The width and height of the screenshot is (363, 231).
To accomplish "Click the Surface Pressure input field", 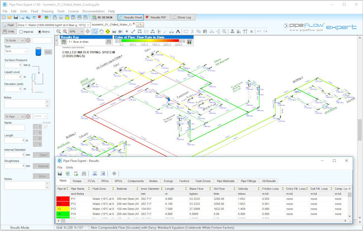I will (x=13, y=65).
